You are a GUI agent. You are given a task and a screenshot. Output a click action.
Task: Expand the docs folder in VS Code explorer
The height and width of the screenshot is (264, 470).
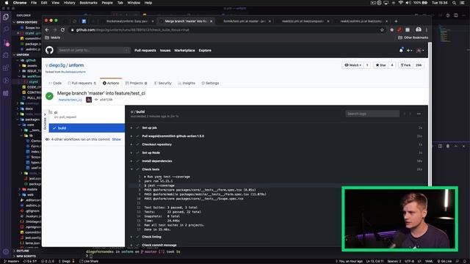[29, 109]
